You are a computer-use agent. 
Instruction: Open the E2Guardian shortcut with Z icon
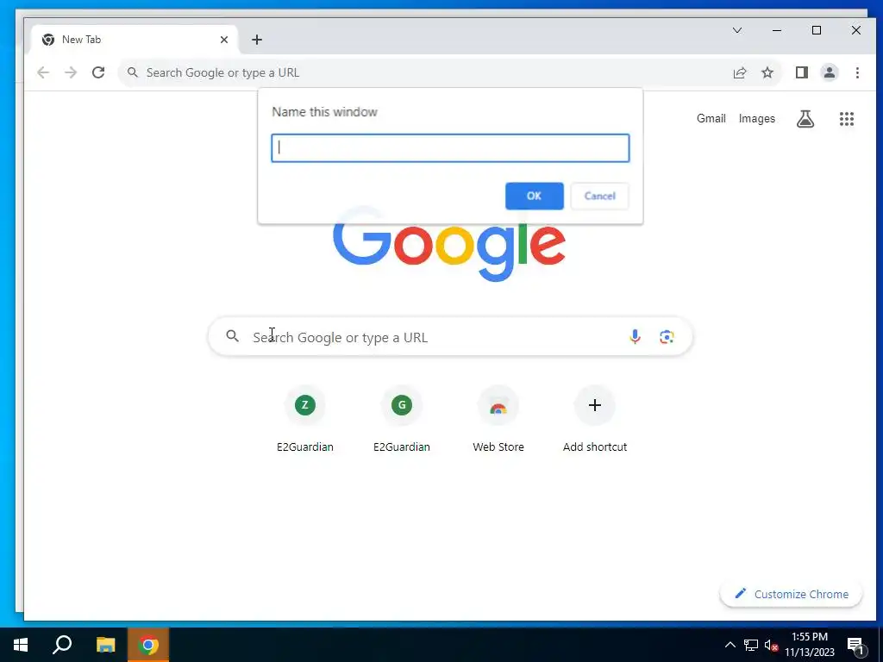[x=304, y=420]
